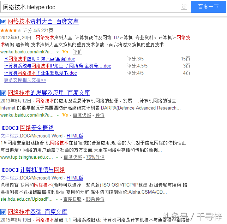Screen dimensions: 227x224
Task: Click the 百度一下 search button
Action: 208,7
